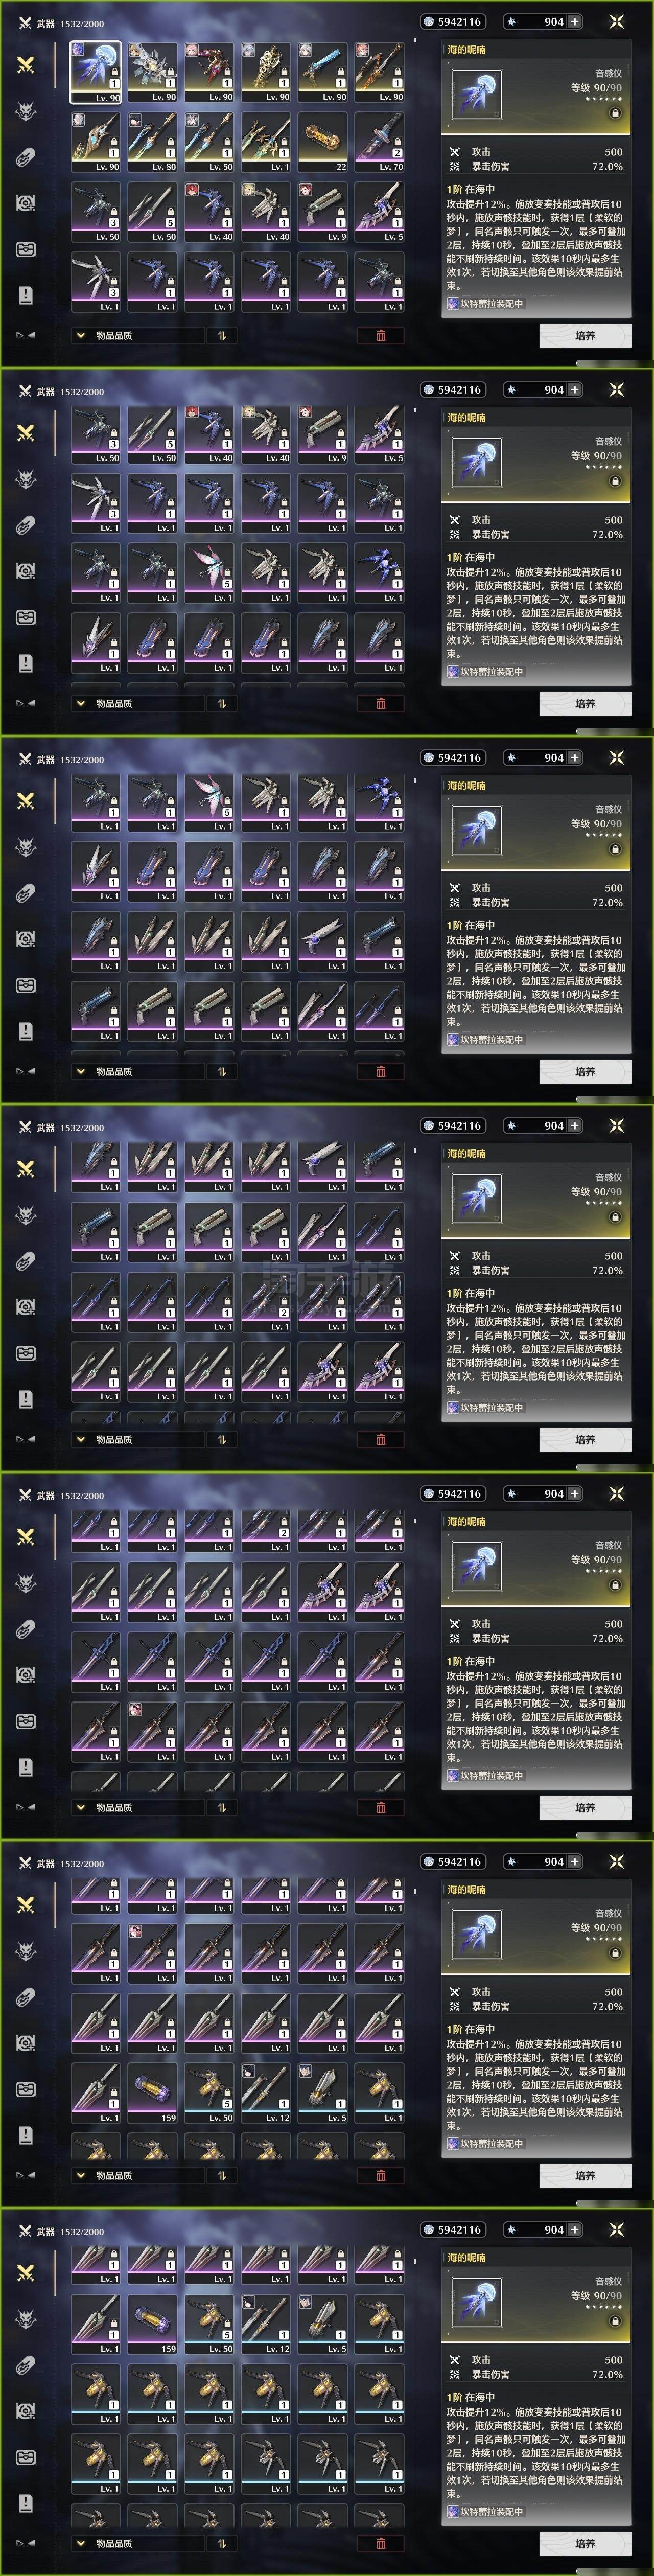Open Echoes demon-head category beside Lv. 90 weapons
The image size is (654, 2576).
tap(26, 110)
